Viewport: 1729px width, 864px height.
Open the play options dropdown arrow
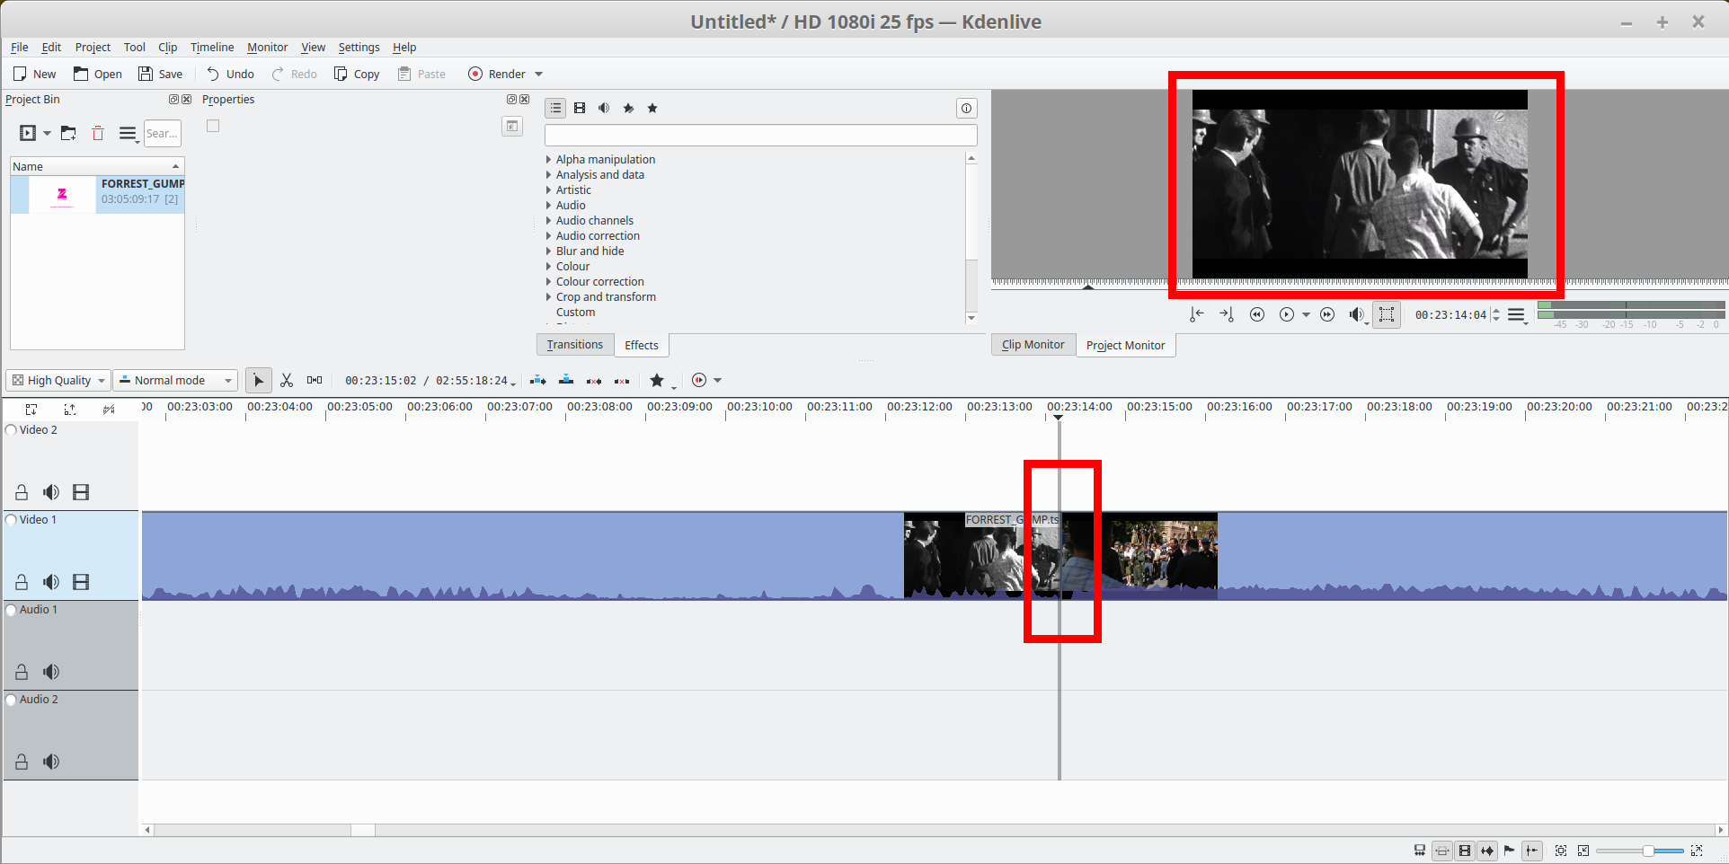click(1306, 314)
